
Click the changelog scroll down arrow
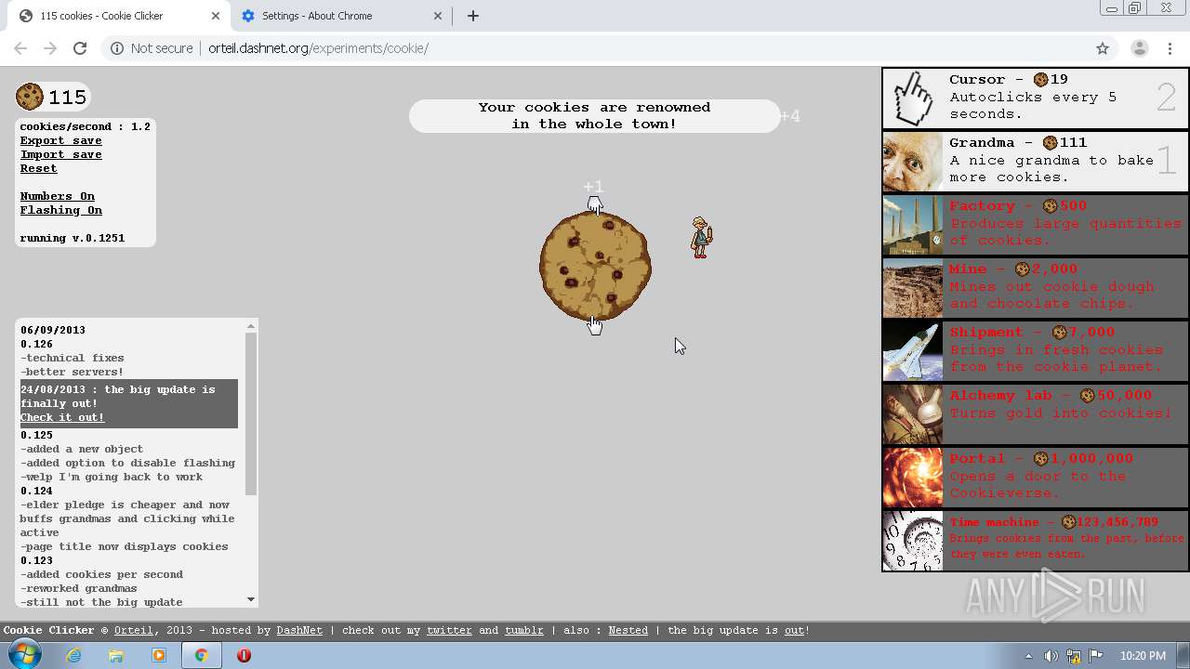coord(251,600)
